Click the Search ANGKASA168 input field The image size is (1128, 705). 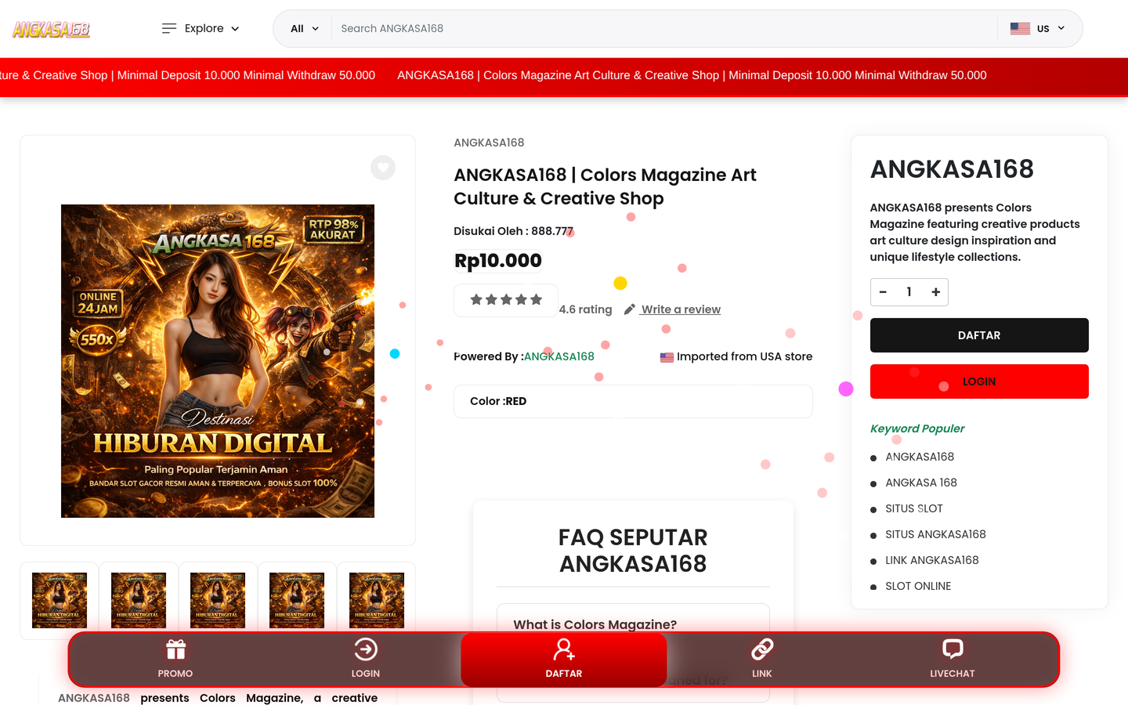pos(664,28)
